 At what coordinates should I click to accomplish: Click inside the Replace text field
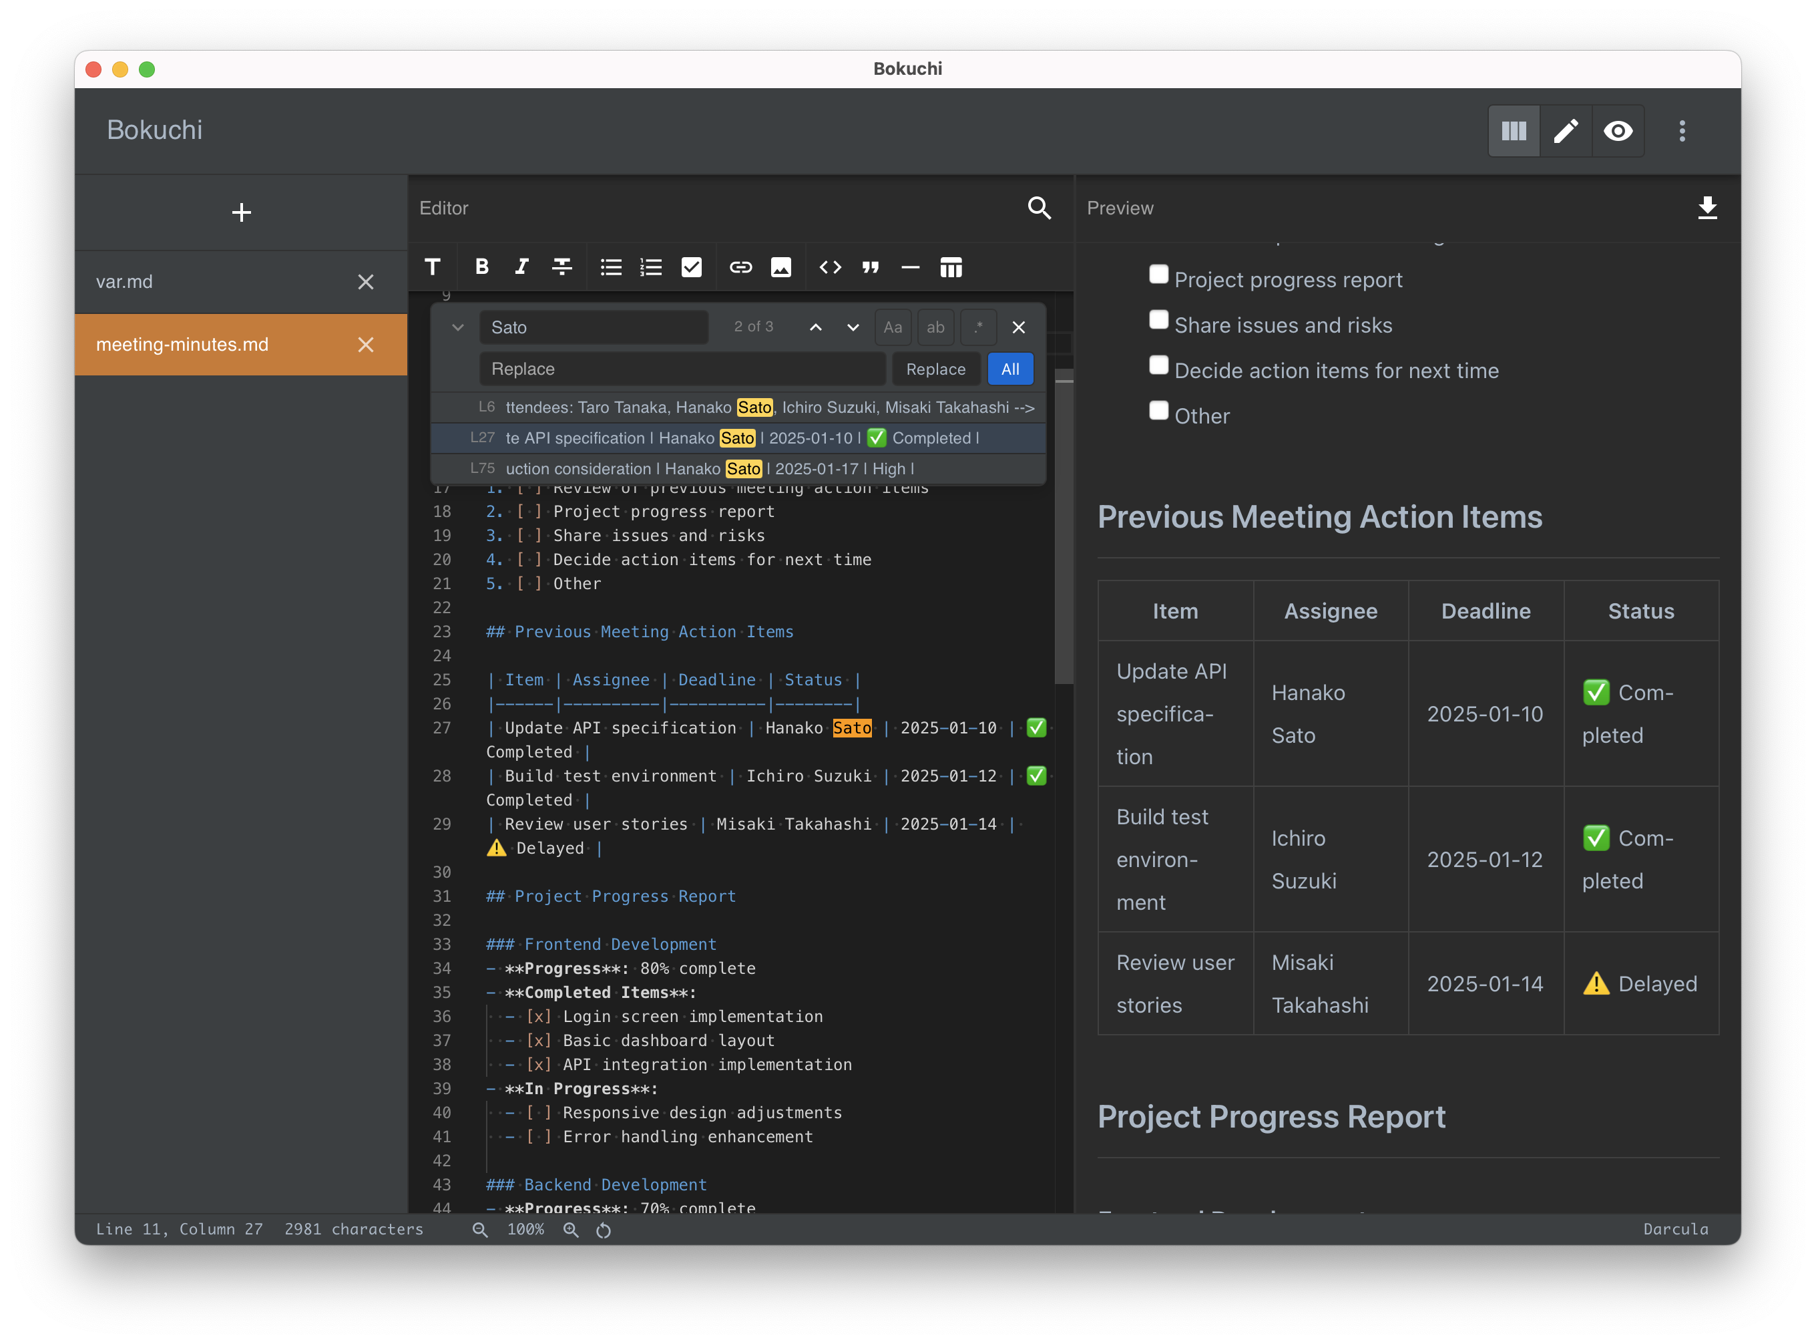682,369
